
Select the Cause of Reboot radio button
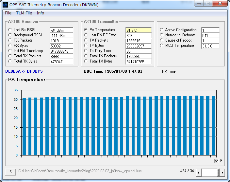coord(162,40)
